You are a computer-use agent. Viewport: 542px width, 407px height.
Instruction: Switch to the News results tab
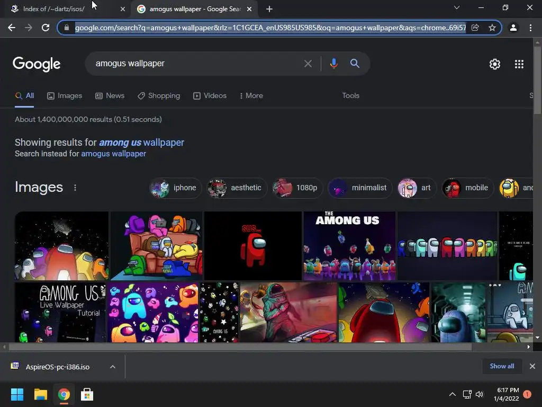pos(110,96)
